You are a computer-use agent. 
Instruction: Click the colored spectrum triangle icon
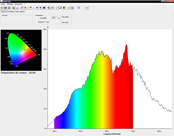(17, 8)
